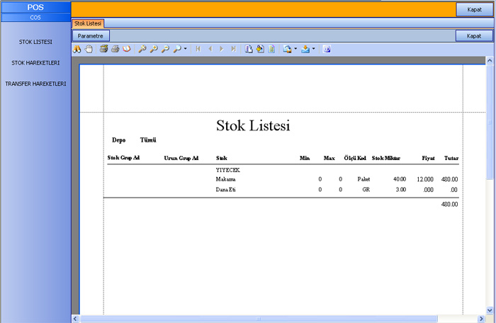This screenshot has width=496, height=323.
Task: Click the Dana Eti stock row name
Action: (225, 190)
